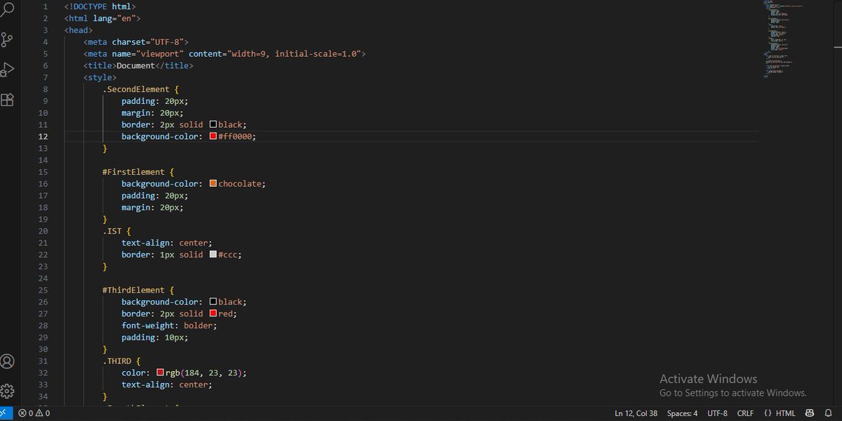
Task: Place cursor in the .SecondElement selector
Action: point(136,89)
